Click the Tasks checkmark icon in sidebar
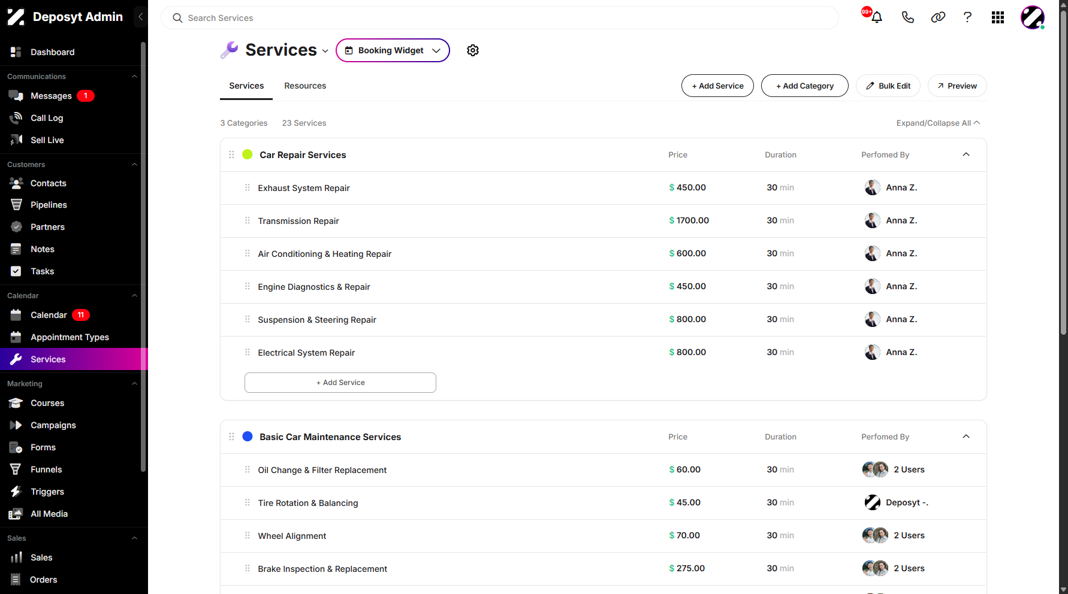 [16, 271]
